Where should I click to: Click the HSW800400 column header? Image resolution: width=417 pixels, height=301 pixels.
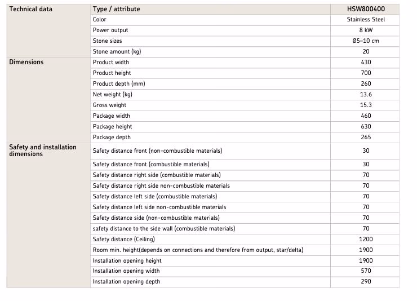pos(366,9)
